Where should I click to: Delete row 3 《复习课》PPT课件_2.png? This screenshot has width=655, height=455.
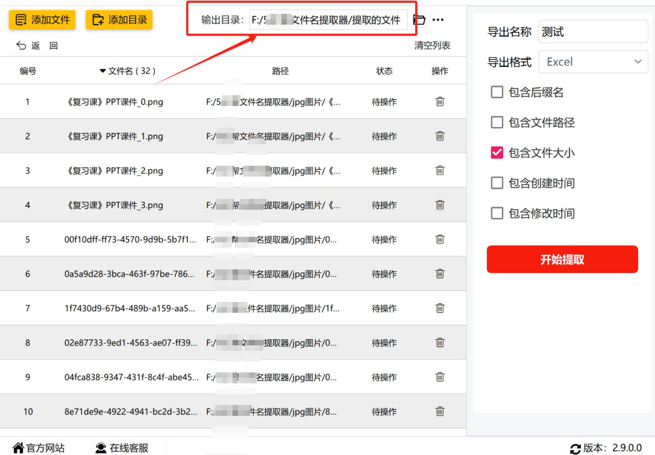coord(440,171)
